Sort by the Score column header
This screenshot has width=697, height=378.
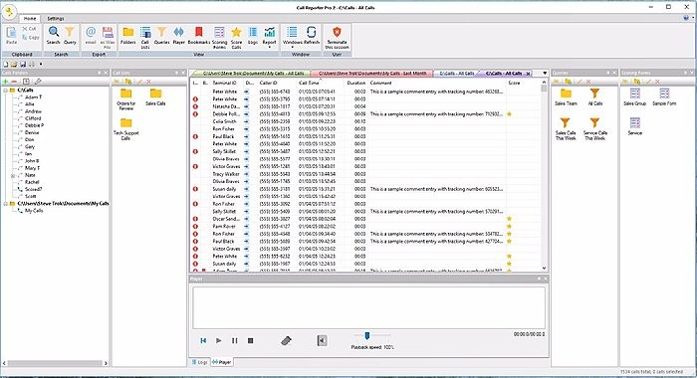point(523,83)
